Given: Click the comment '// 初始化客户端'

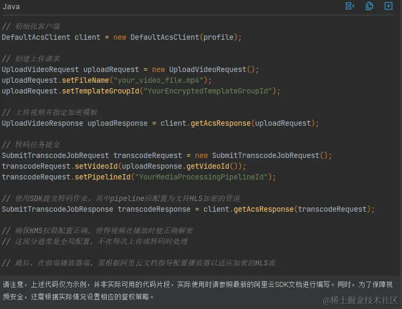Looking at the screenshot, I should coord(31,26).
